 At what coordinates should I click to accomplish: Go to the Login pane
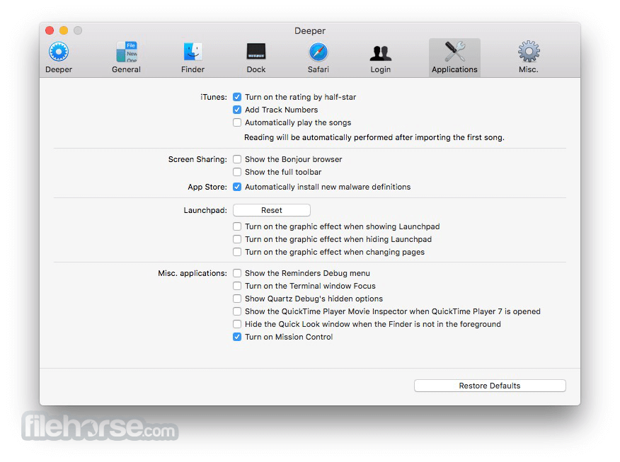(380, 57)
